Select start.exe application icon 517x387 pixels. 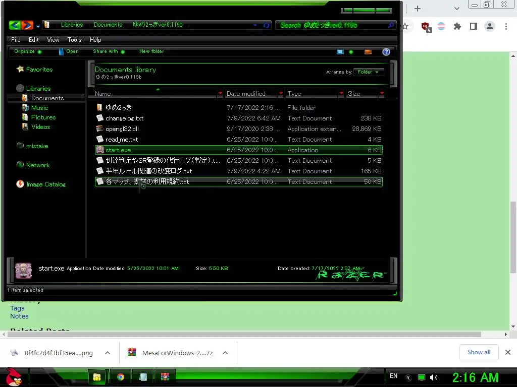coord(99,150)
